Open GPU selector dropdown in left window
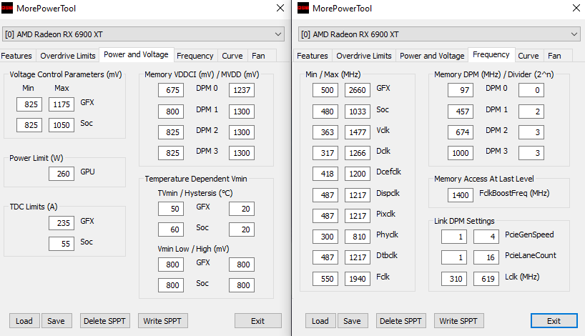This screenshot has width=585, height=336. click(x=143, y=34)
